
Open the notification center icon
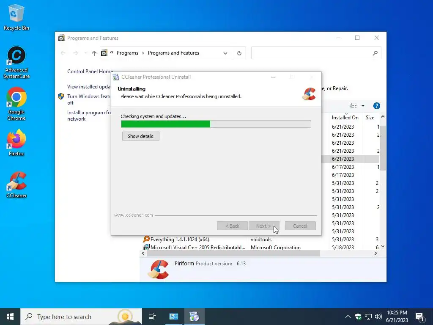click(420, 317)
